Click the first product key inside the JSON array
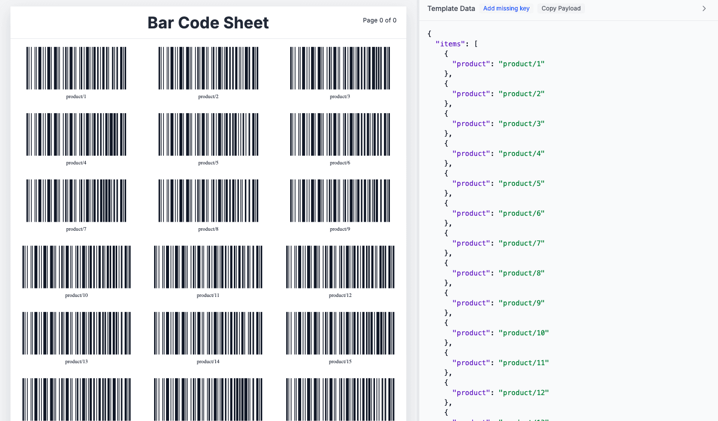The image size is (718, 421). coord(471,63)
